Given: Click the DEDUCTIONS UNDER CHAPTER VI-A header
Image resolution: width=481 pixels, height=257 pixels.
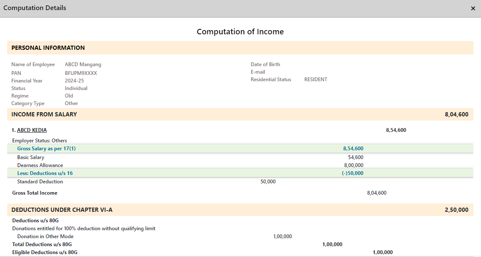Looking at the screenshot, I should [x=240, y=210].
